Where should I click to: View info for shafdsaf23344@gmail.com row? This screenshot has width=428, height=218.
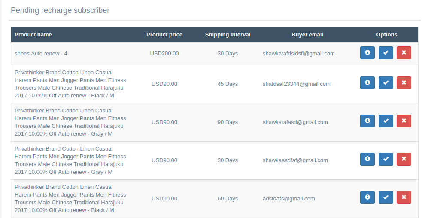coord(367,83)
